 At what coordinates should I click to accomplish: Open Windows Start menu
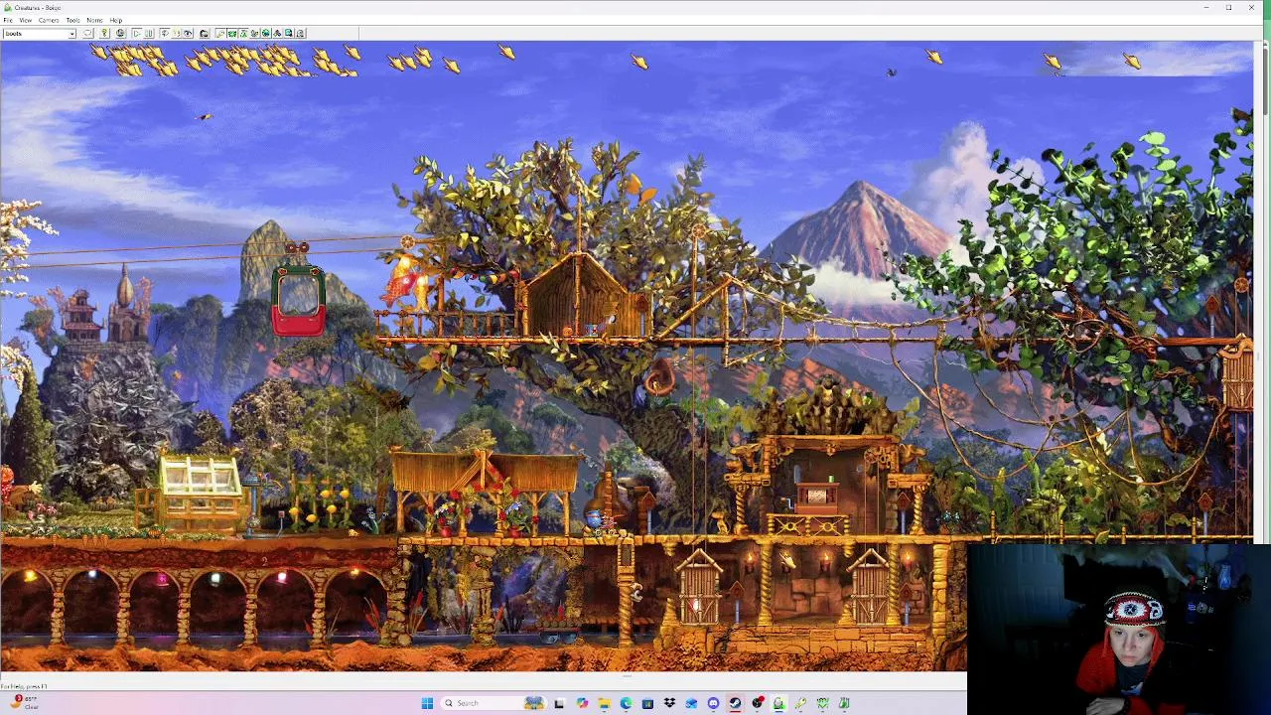(427, 703)
